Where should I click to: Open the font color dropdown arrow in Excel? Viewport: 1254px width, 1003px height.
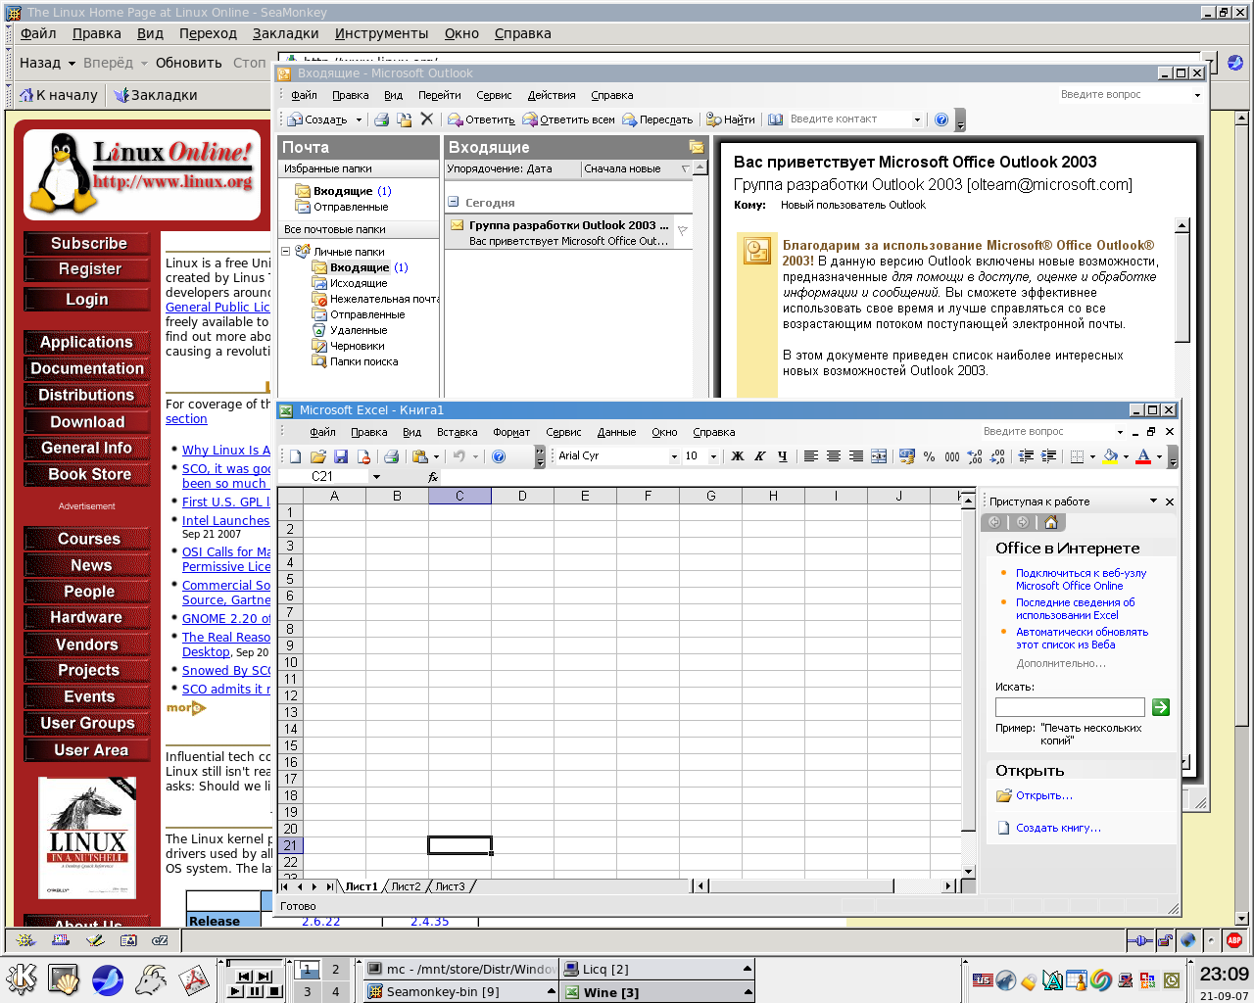click(1159, 456)
